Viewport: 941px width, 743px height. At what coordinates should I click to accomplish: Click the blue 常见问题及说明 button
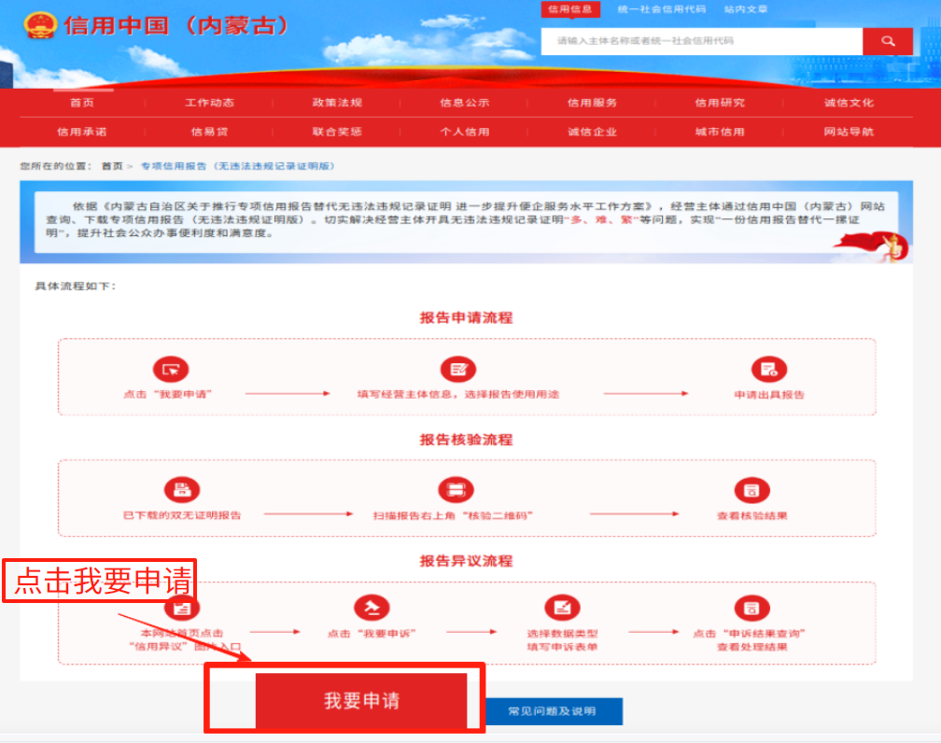click(552, 711)
